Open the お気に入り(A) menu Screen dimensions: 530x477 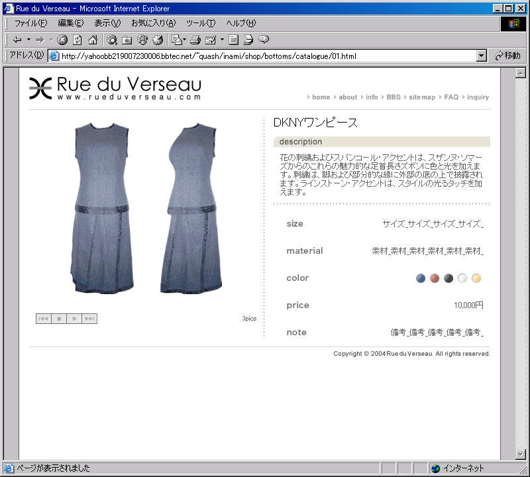click(x=154, y=23)
